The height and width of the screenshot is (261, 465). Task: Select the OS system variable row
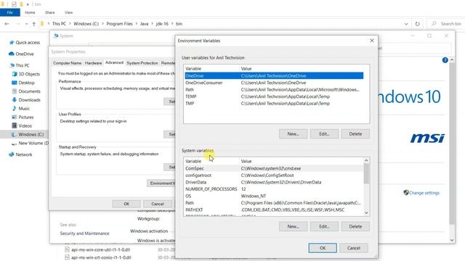[274, 196]
